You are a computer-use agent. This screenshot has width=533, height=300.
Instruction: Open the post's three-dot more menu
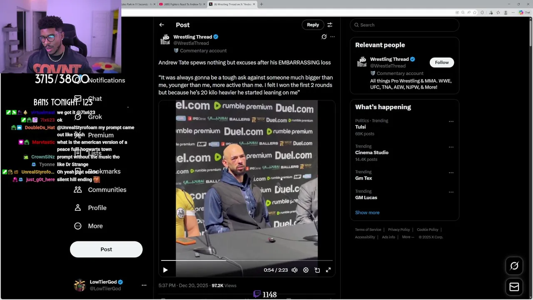pyautogui.click(x=332, y=37)
